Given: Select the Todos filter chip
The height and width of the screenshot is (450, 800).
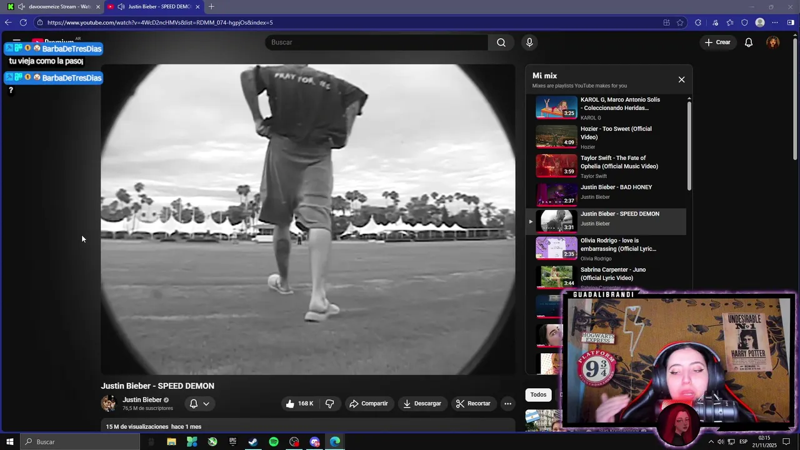Looking at the screenshot, I should point(538,394).
